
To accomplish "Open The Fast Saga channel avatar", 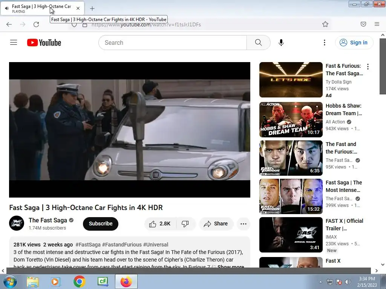I will [17, 223].
